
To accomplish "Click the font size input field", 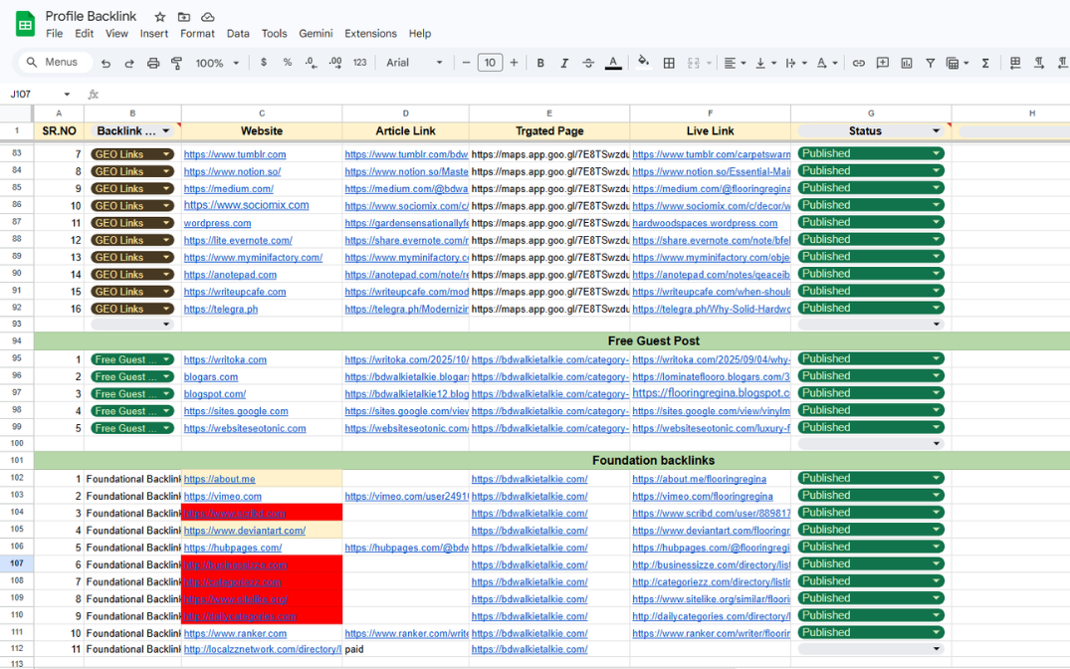I will [490, 63].
